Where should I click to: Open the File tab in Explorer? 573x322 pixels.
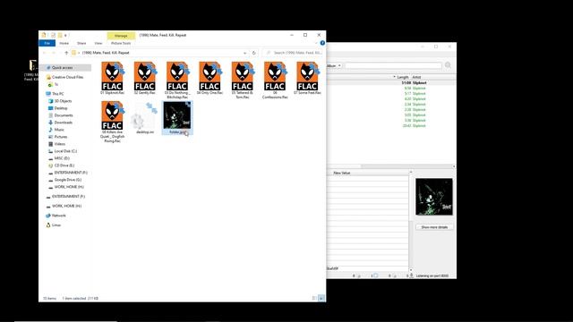pos(47,43)
